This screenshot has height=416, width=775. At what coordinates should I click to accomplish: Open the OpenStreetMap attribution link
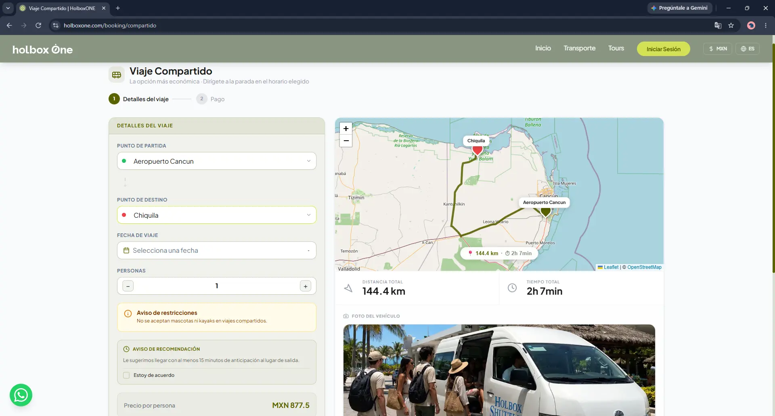coord(644,267)
